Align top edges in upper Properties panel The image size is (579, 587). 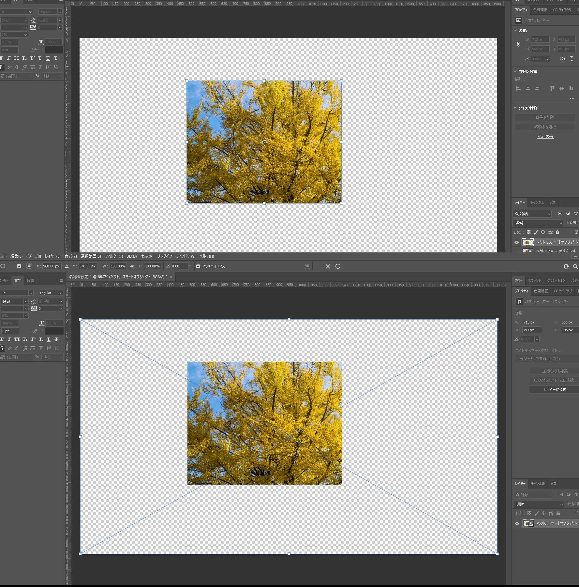tap(552, 88)
